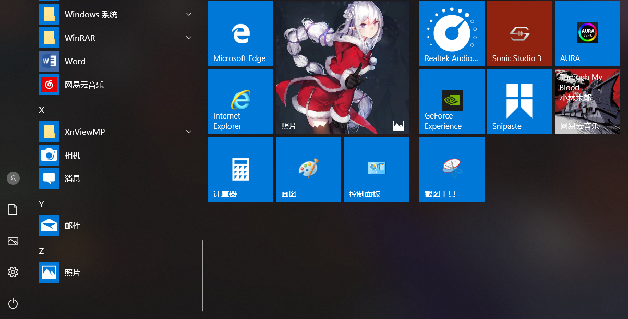Launch the GeForce Experience tile
628x319 pixels.
click(452, 101)
